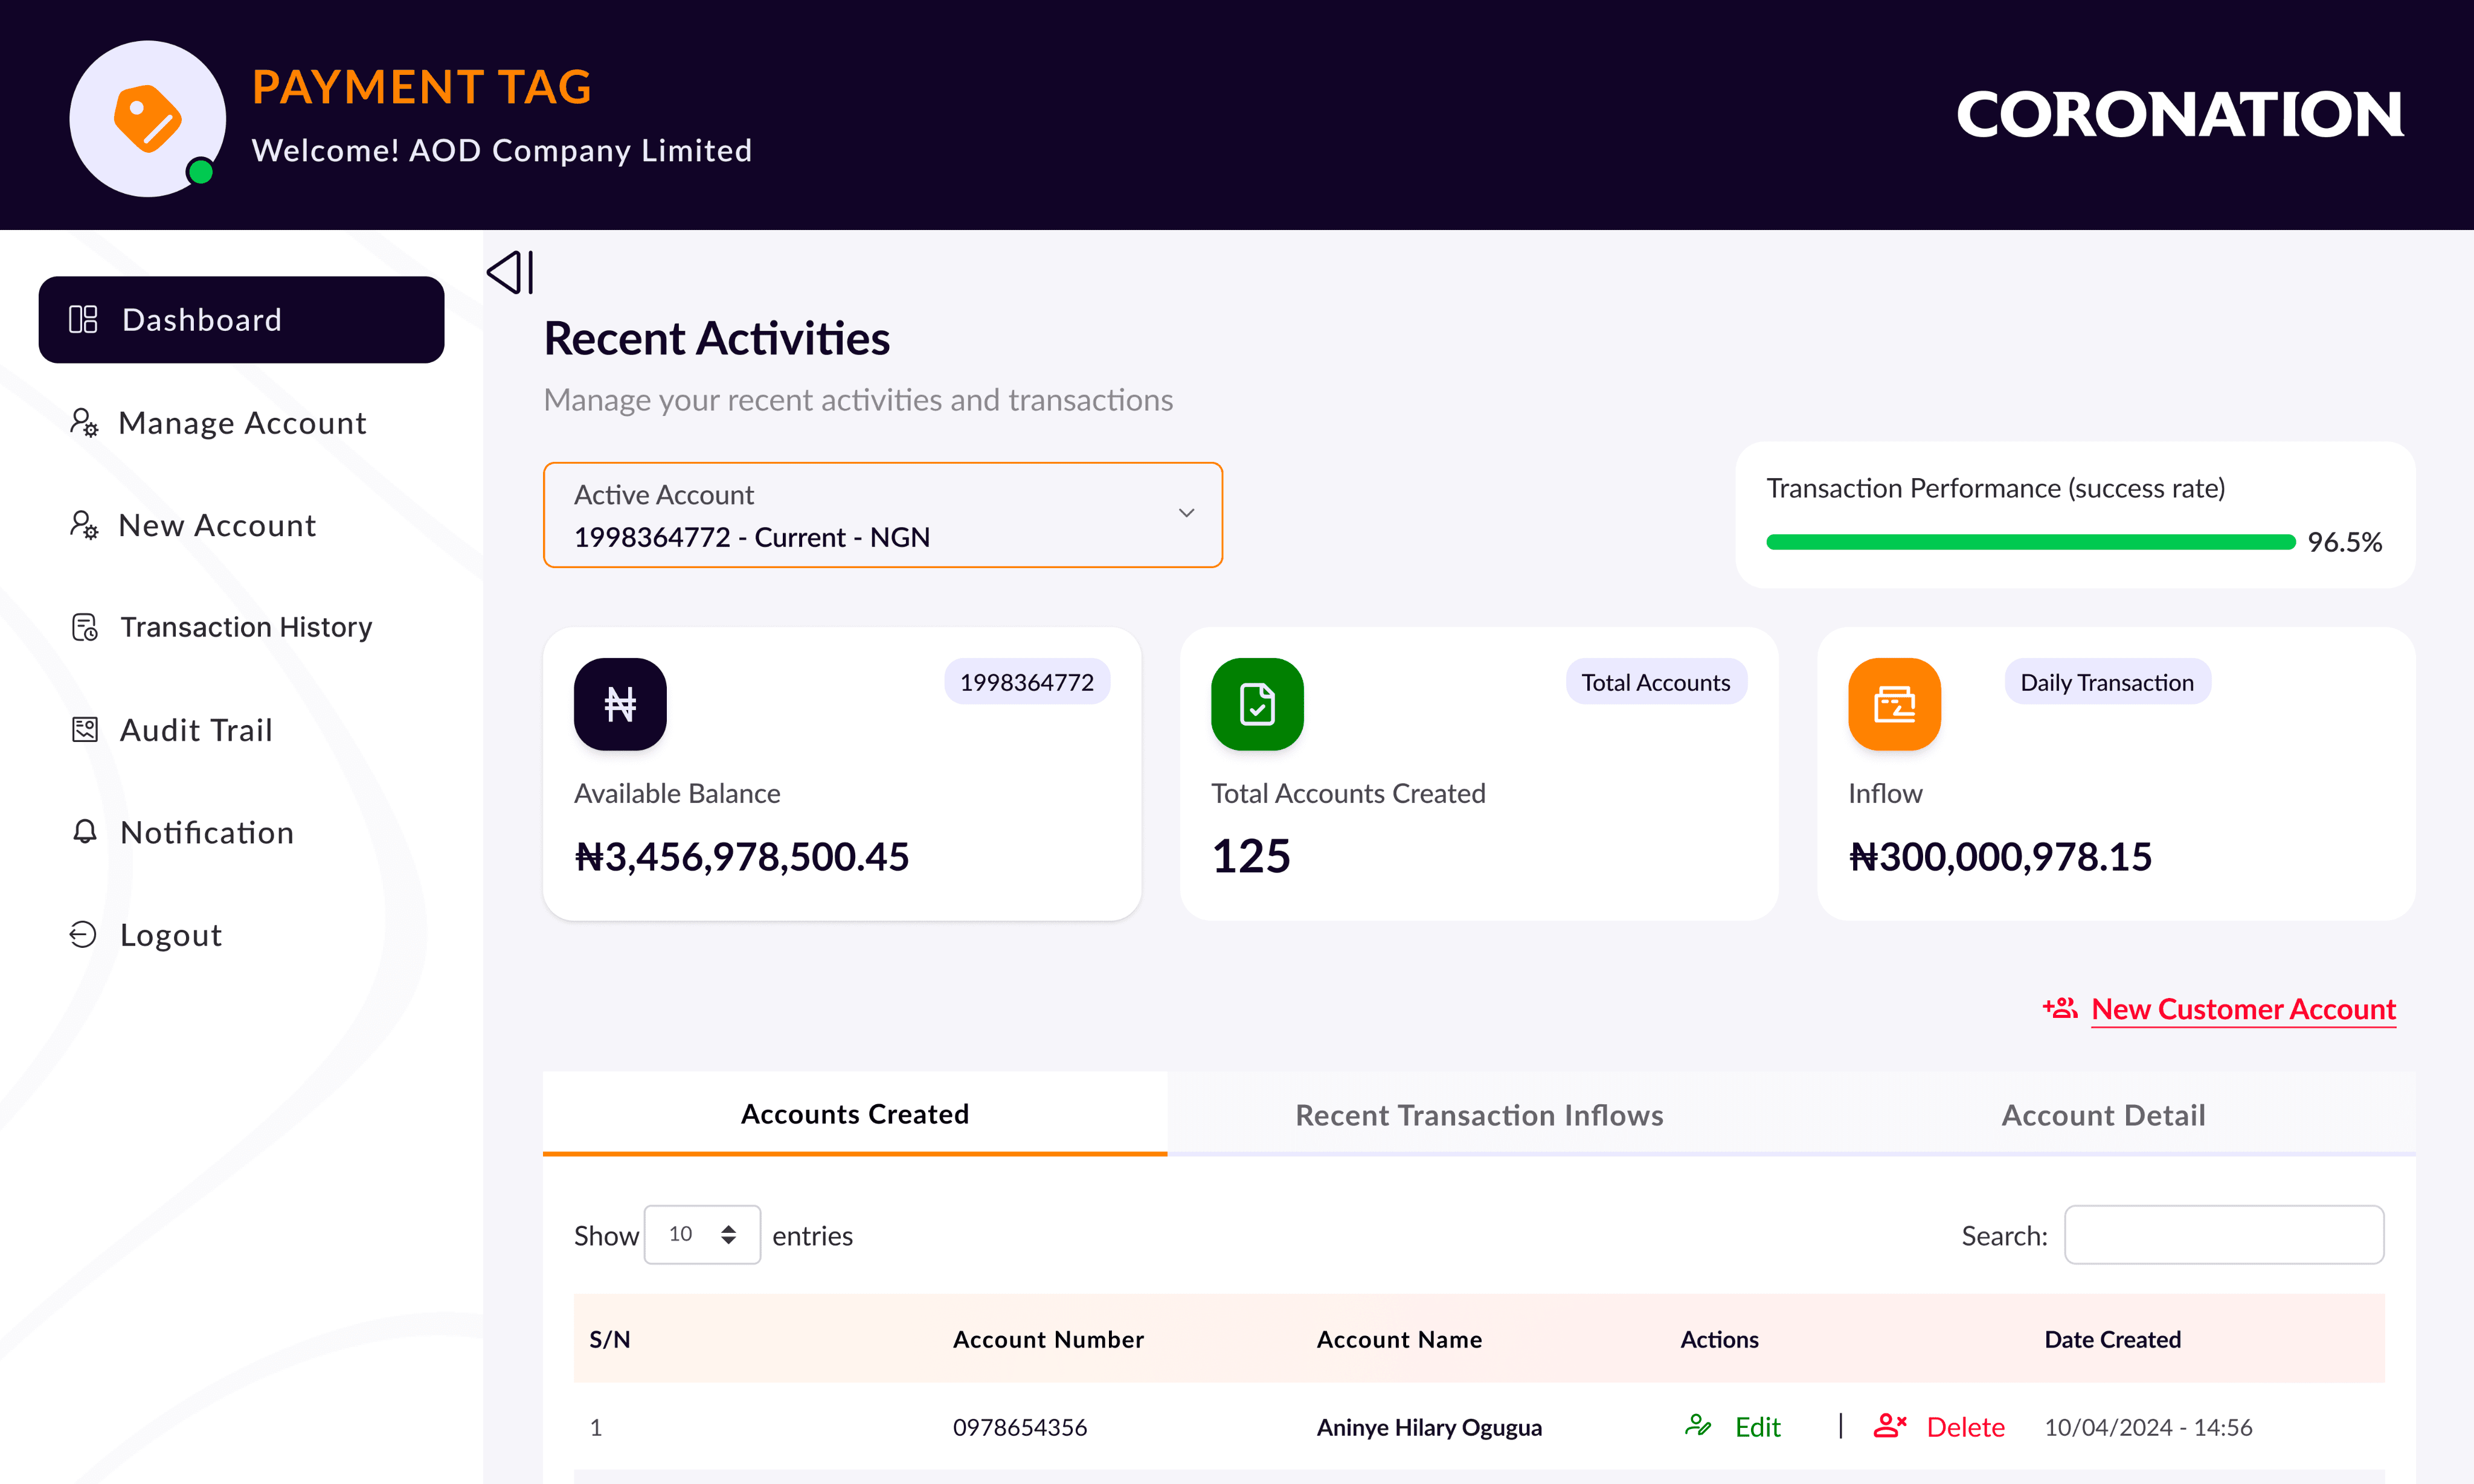Click the Notification bell icon
Screen dimensions: 2474x1484
click(x=85, y=832)
